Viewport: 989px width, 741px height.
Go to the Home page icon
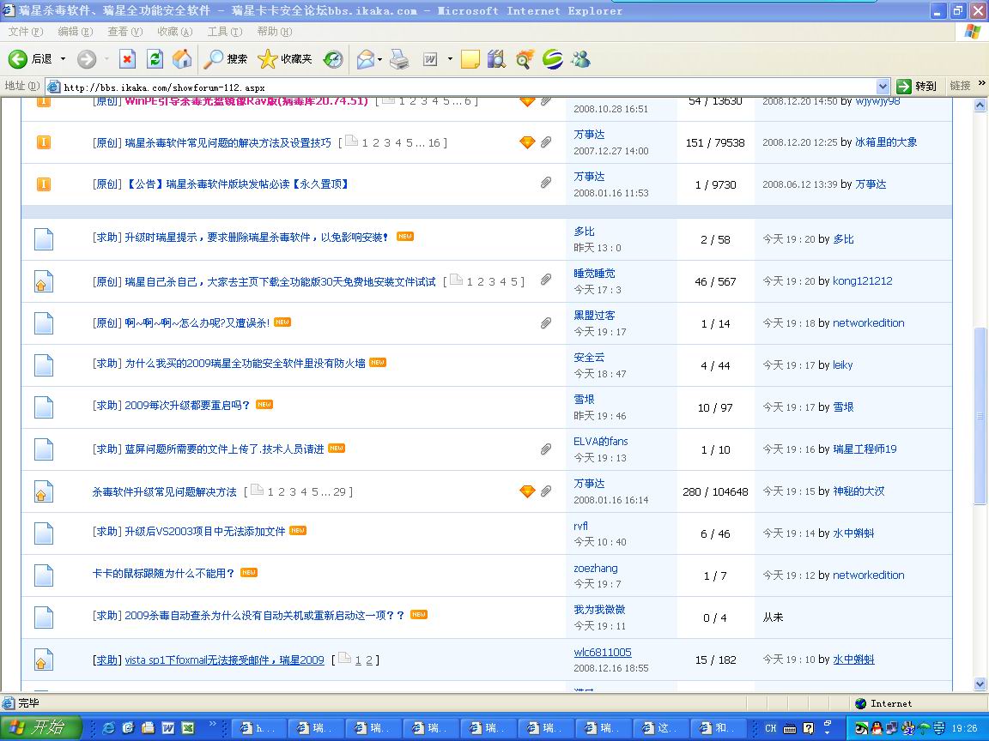[181, 59]
